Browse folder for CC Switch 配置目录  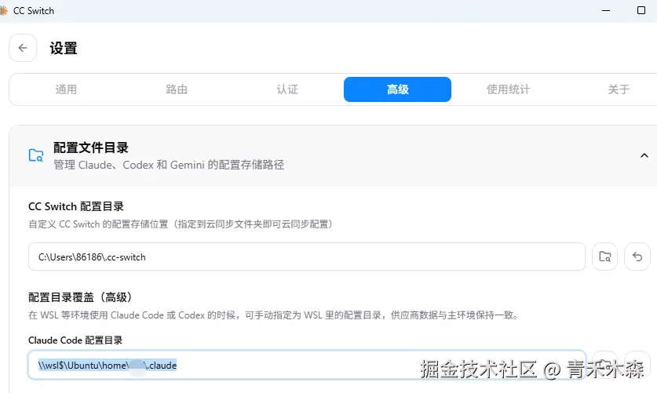[x=604, y=257]
